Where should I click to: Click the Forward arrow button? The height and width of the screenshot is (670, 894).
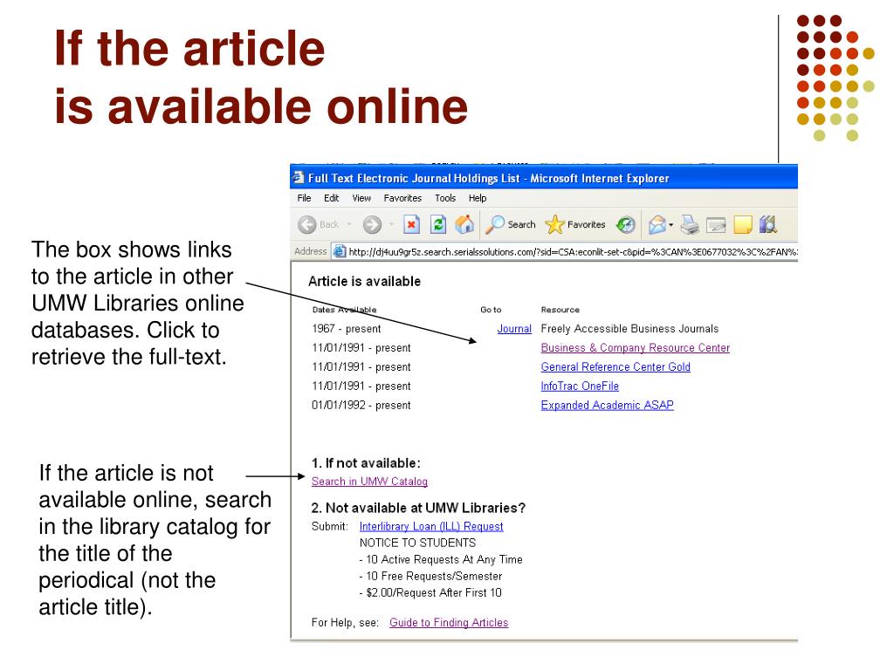(x=372, y=224)
